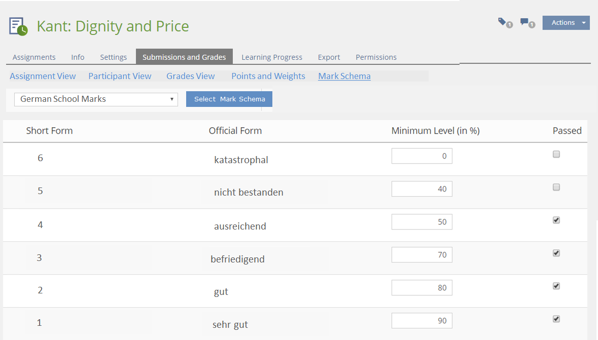Screen dimensions: 598x340
Task: Click the tag icon in the header
Action: click(x=503, y=22)
